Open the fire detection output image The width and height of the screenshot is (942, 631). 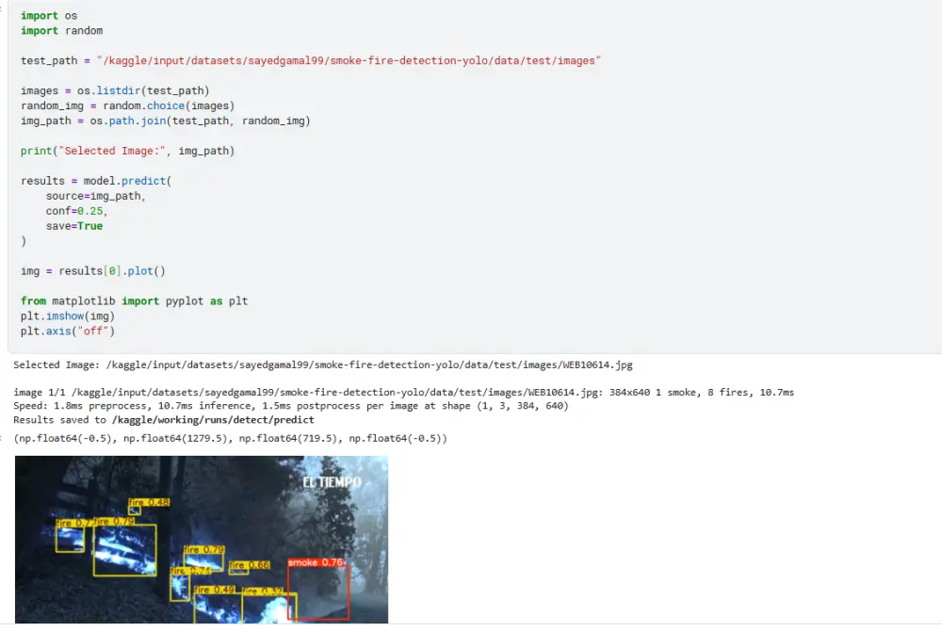[202, 539]
